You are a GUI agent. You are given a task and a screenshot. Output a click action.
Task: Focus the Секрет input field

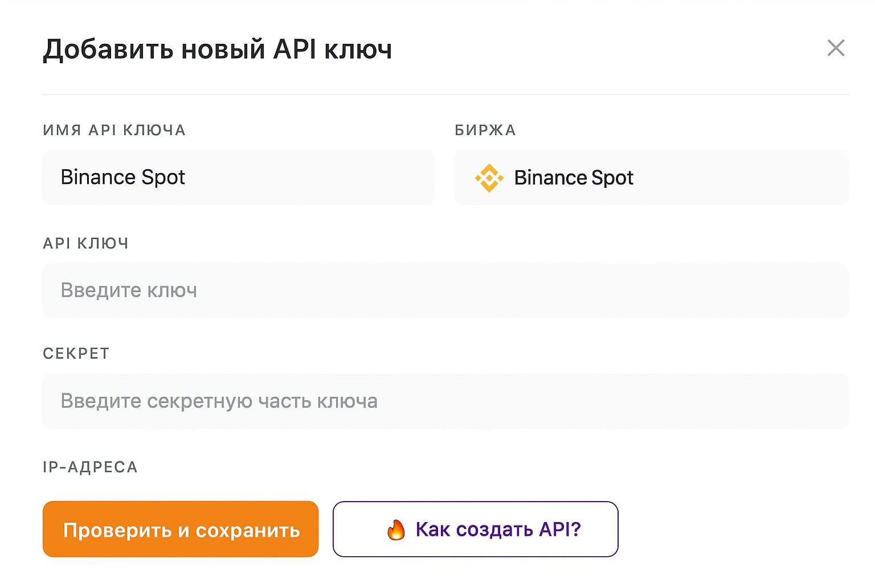tap(445, 401)
